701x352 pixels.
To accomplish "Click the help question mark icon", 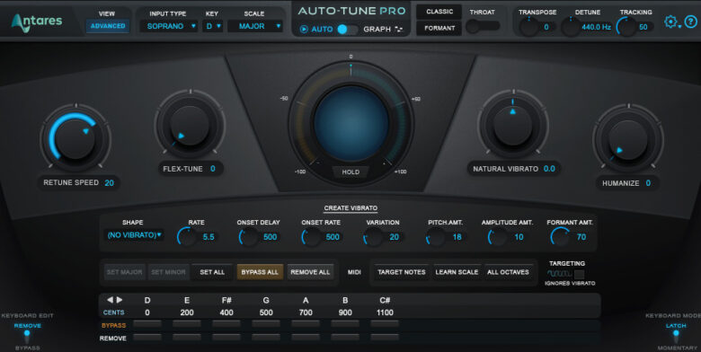I will tap(691, 22).
